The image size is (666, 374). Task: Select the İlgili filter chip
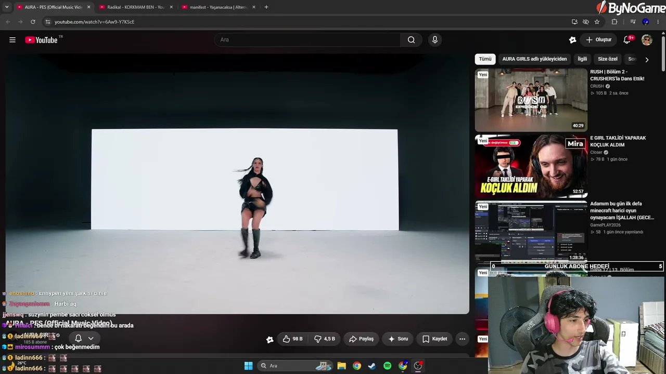pos(582,59)
